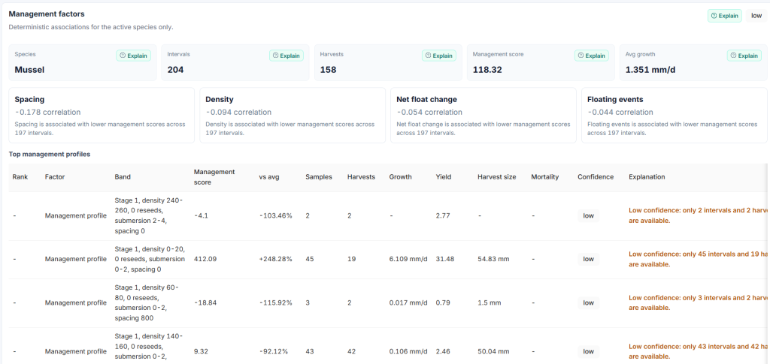Click the Explanation column header
This screenshot has width=770, height=364.
pyautogui.click(x=647, y=177)
